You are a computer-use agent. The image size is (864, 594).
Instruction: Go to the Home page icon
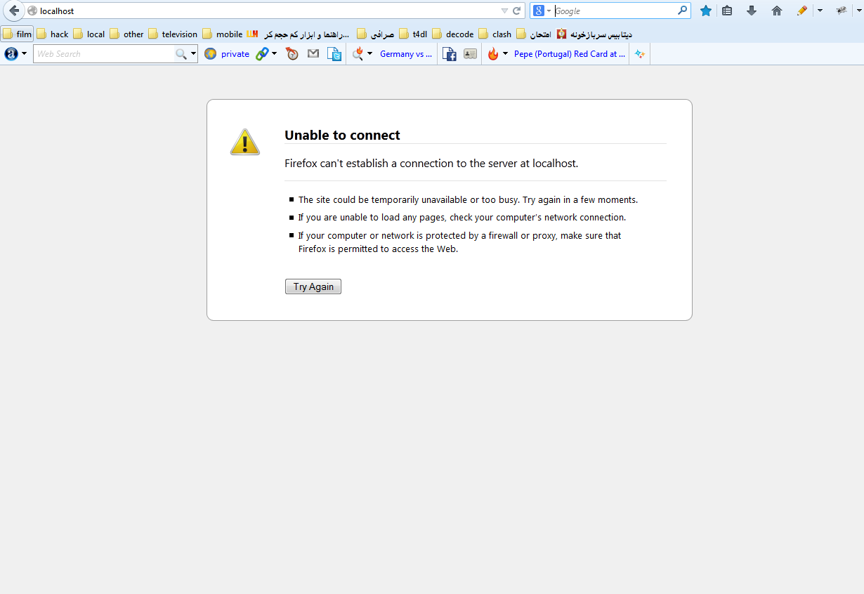tap(776, 11)
